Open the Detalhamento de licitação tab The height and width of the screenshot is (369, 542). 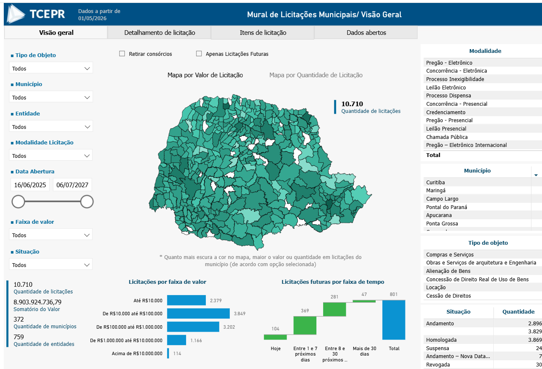click(x=160, y=32)
